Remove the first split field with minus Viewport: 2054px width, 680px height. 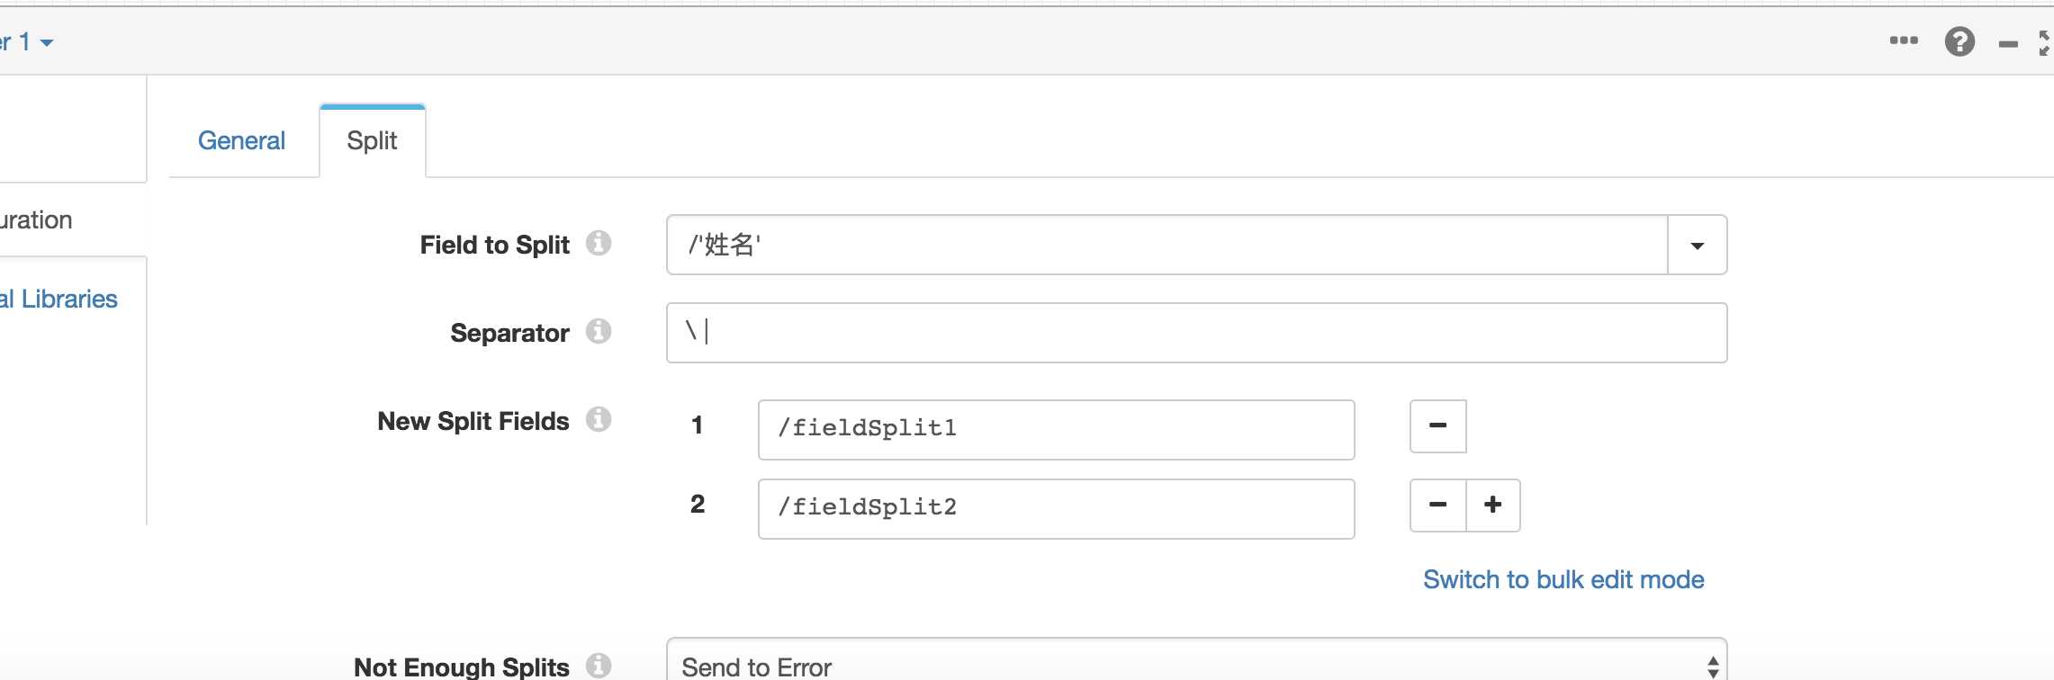pyautogui.click(x=1437, y=426)
